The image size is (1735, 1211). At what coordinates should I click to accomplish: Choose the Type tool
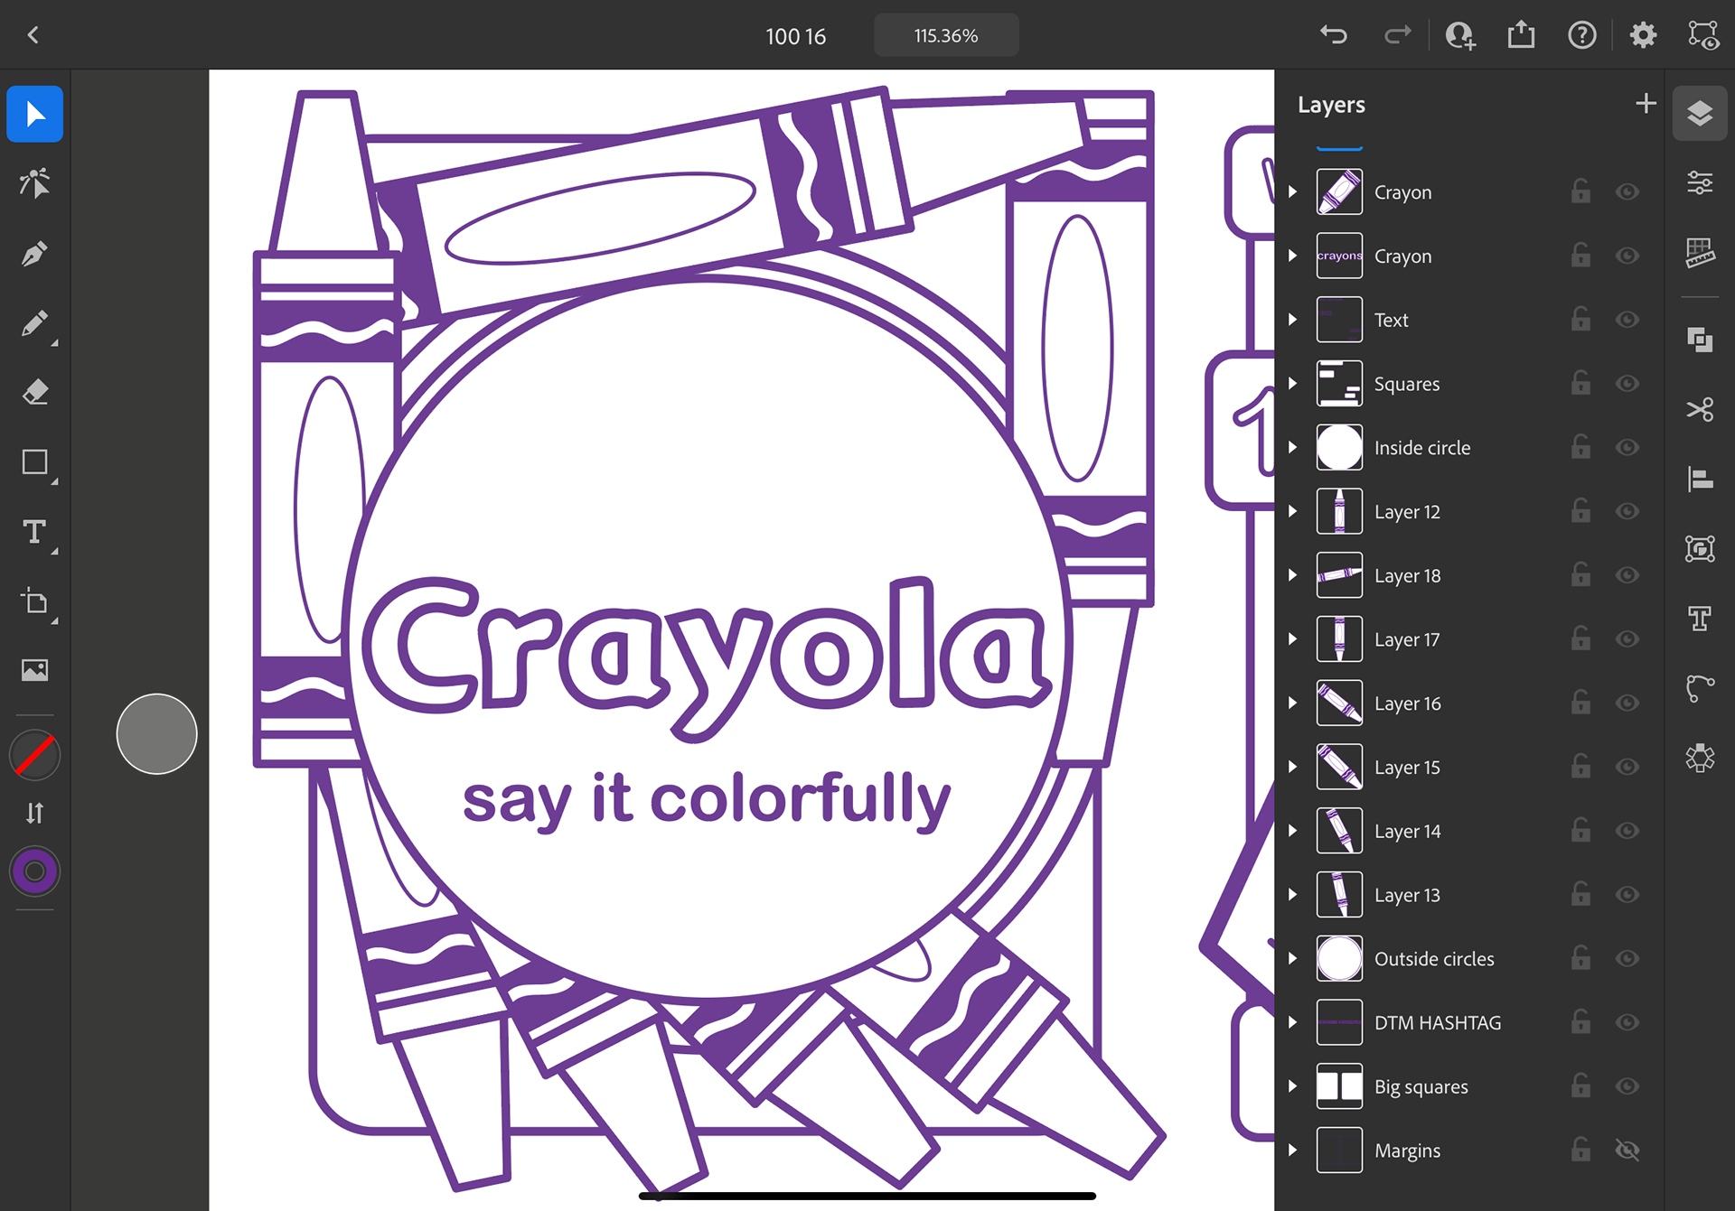(x=34, y=532)
